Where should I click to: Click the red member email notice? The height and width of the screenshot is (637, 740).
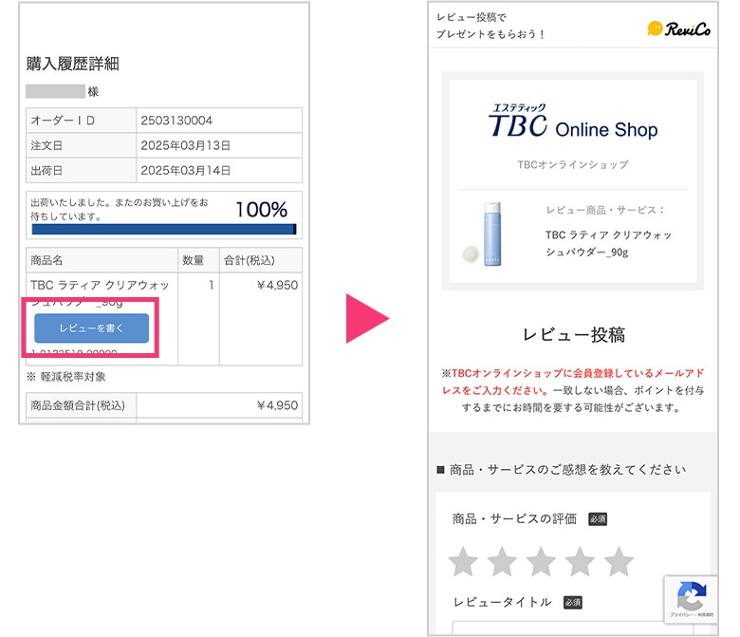tap(573, 382)
